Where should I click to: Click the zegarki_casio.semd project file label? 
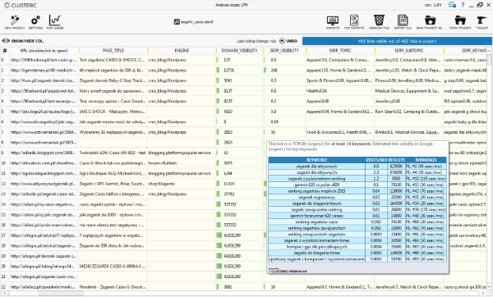[193, 21]
